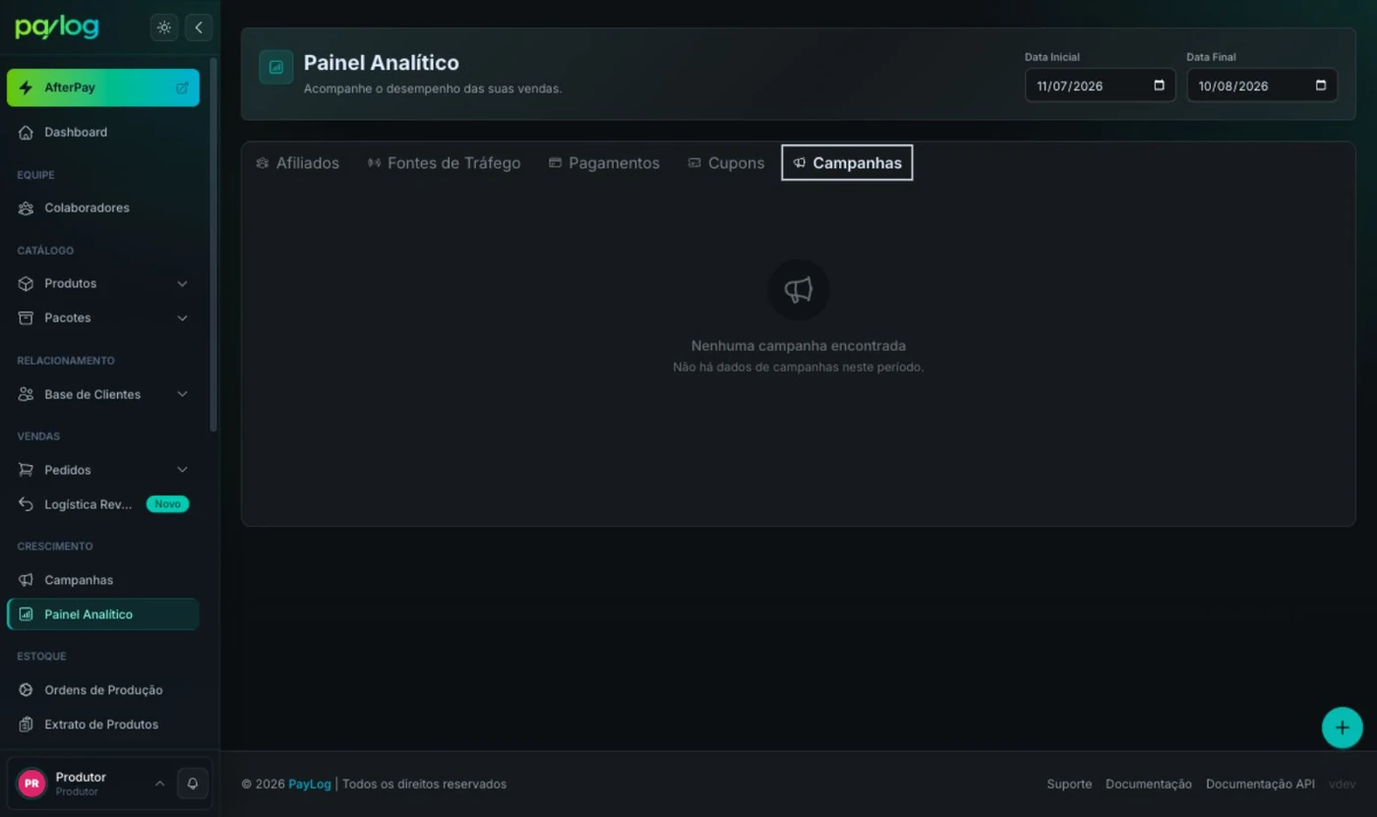
Task: Open Data Final calendar picker
Action: coord(1321,86)
